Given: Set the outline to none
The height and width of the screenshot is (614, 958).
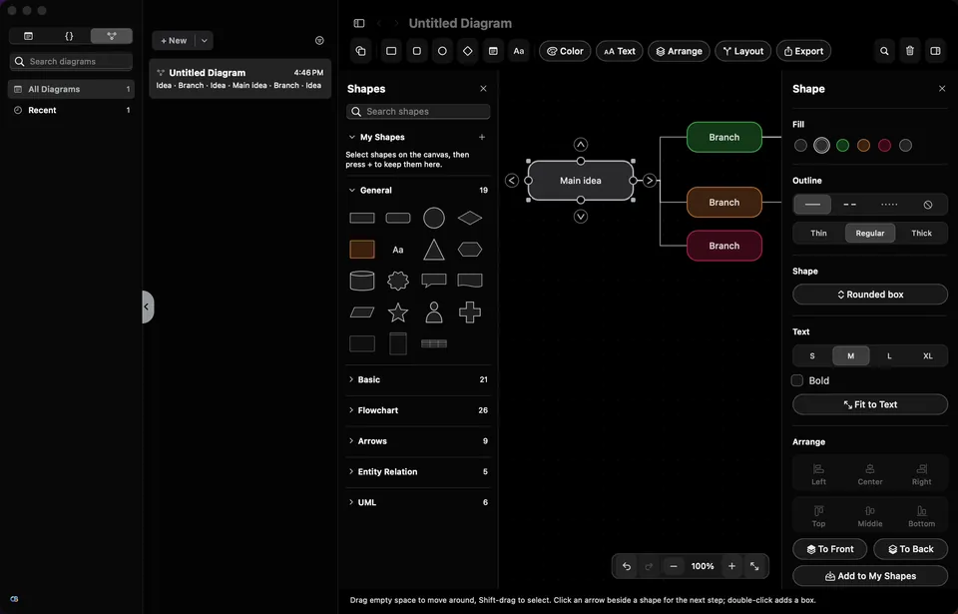Looking at the screenshot, I should pos(927,205).
